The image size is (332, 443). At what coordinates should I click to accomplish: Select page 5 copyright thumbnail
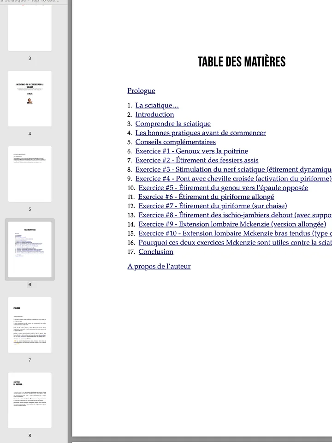coord(30,174)
